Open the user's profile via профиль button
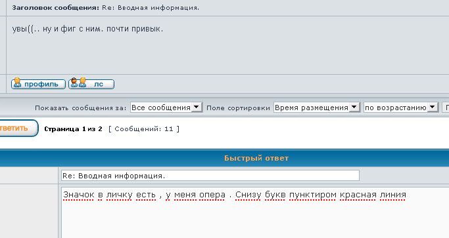The height and width of the screenshot is (238, 449). (x=38, y=84)
